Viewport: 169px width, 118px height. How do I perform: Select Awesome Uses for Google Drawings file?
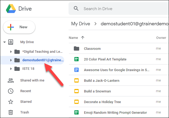116,70
